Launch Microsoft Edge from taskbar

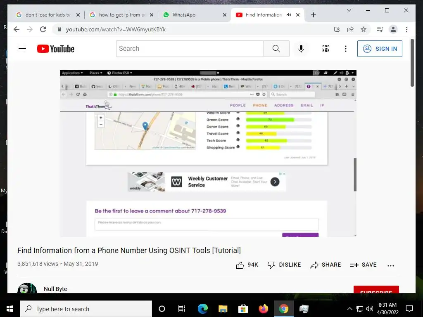pos(202,309)
